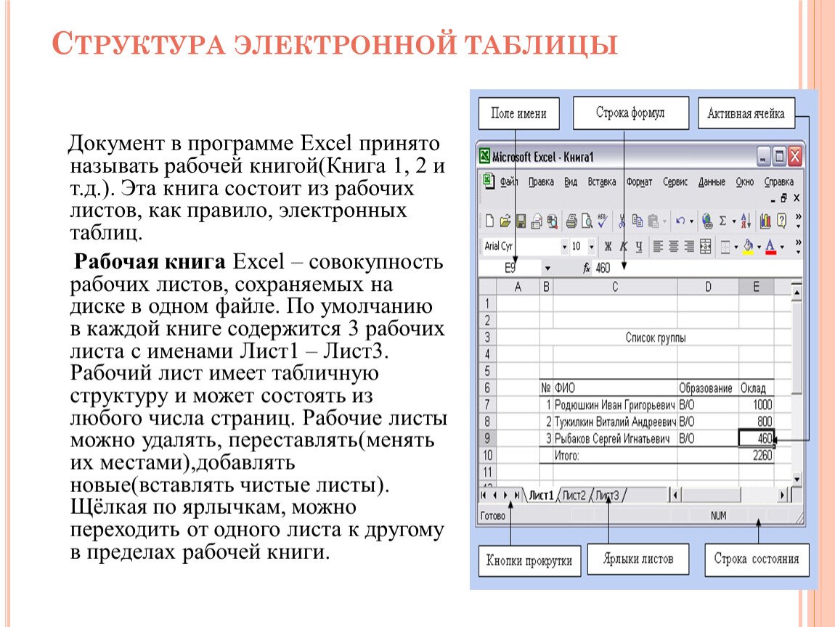Expand the Name Box dropdown arrow
The height and width of the screenshot is (627, 835).
[547, 269]
